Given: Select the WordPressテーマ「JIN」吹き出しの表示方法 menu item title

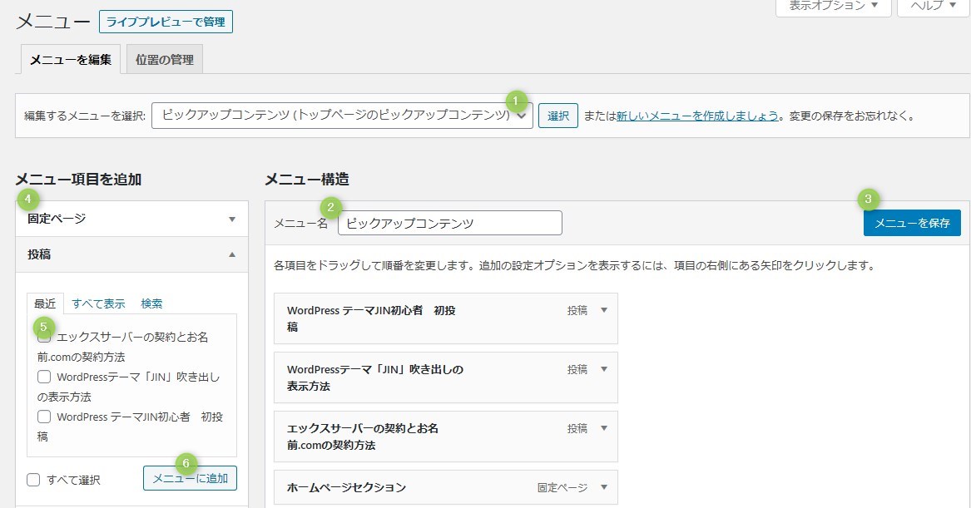Looking at the screenshot, I should point(375,377).
